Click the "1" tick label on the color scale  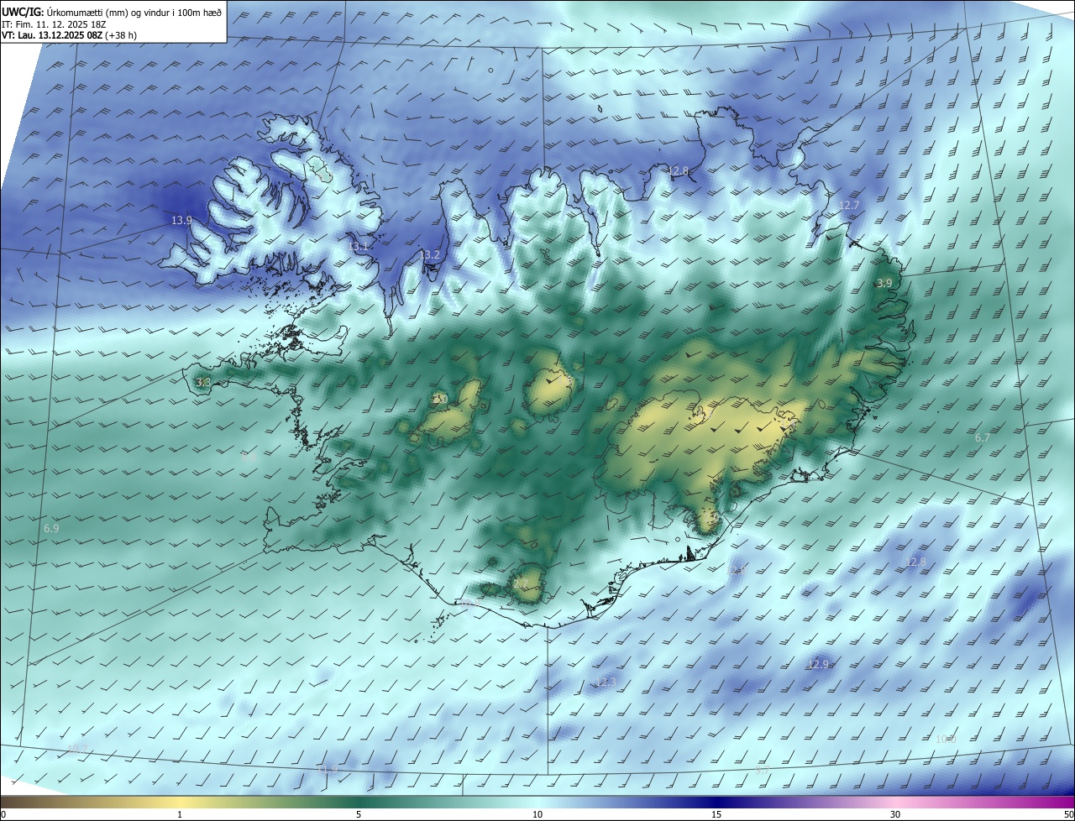pos(180,814)
